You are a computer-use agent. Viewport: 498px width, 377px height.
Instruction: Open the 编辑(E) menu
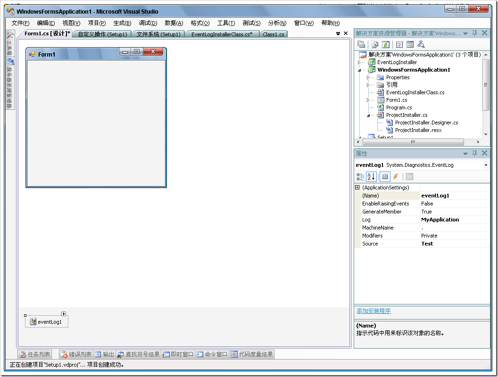46,23
